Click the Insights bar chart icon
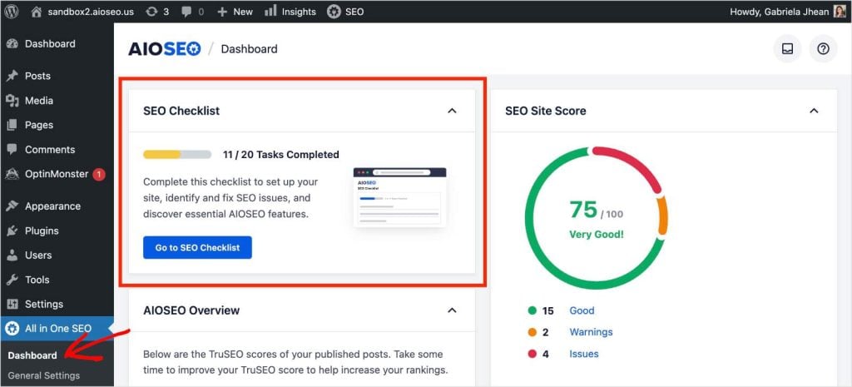The width and height of the screenshot is (852, 387). [270, 11]
